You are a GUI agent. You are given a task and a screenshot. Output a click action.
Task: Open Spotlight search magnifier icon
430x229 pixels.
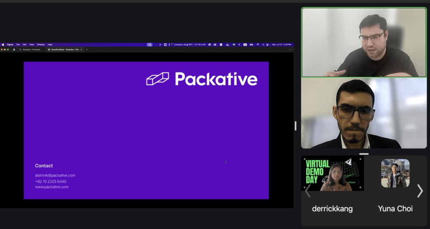coord(263,44)
